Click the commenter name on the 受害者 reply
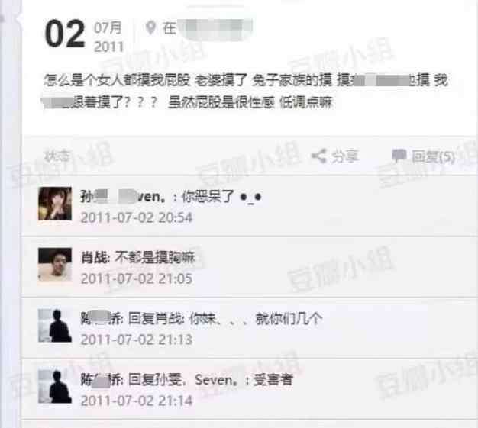Screen dimensions: 478x428 pos(101,380)
